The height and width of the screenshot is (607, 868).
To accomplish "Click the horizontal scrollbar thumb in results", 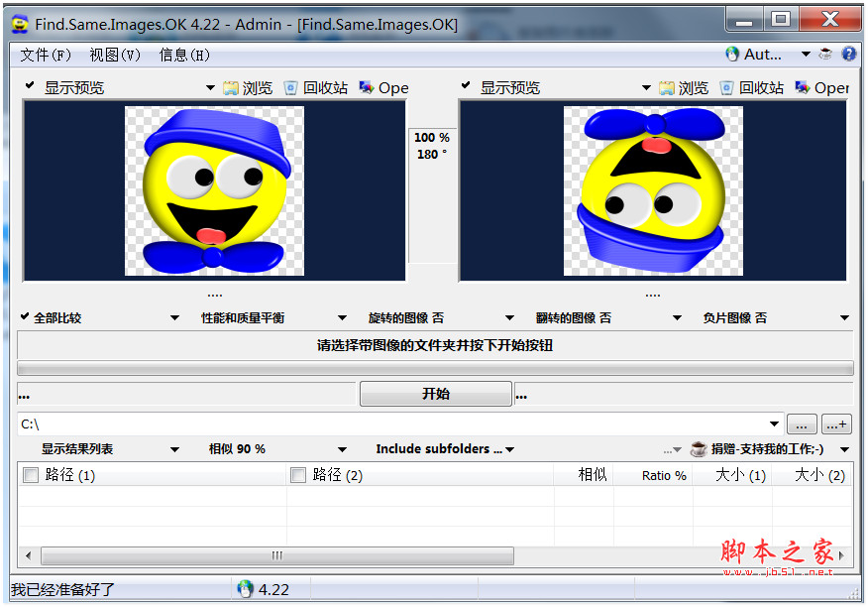I will click(277, 555).
